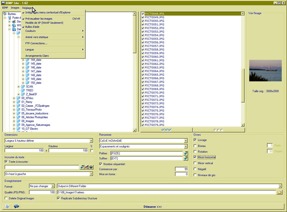
Task: Expand the 08_Images folder in the tree
Action: click(14, 120)
